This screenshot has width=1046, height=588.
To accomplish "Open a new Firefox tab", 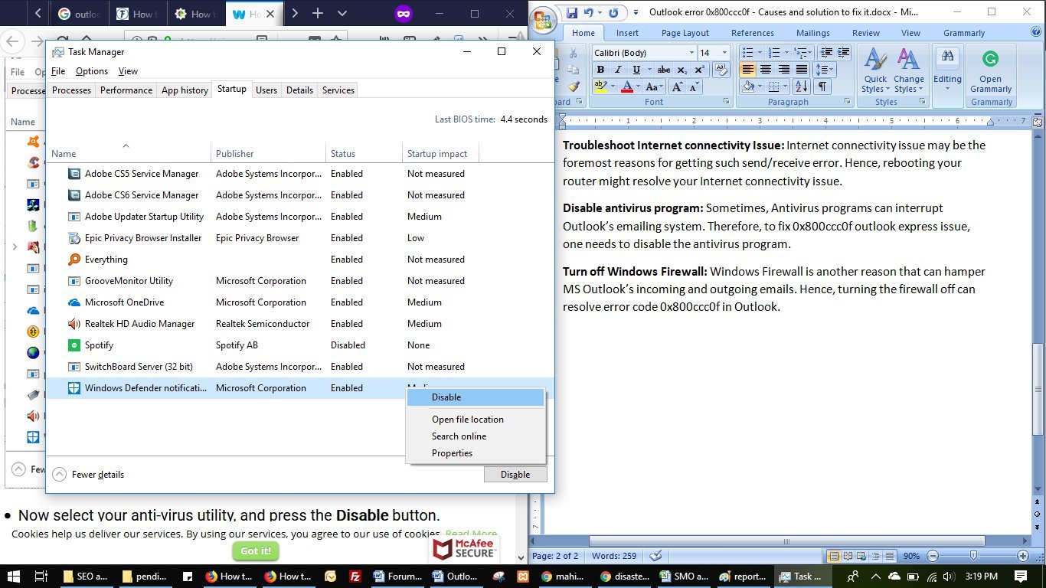I will (318, 14).
